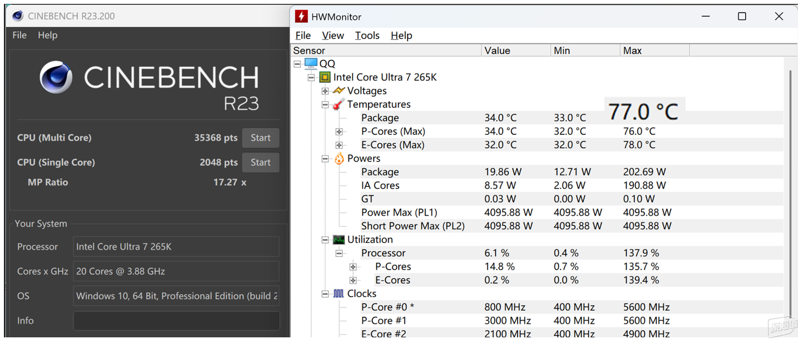
Task: Click the Cores x GHz field
Action: click(176, 271)
